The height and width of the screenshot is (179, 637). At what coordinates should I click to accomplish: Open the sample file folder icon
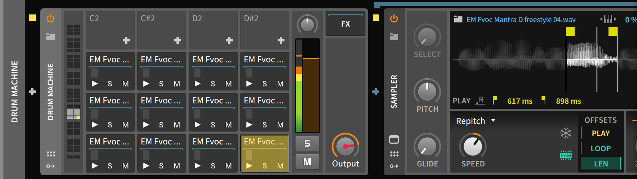[x=458, y=19]
